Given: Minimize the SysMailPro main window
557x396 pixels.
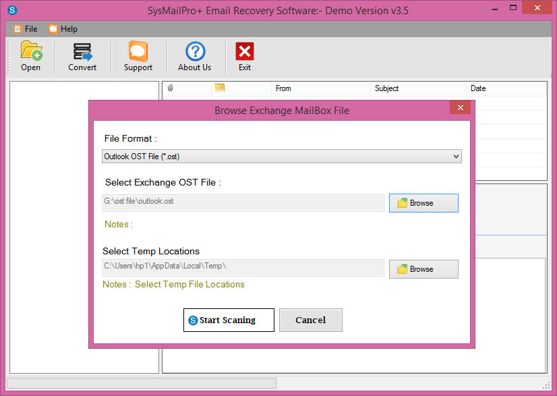Looking at the screenshot, I should coord(495,8).
